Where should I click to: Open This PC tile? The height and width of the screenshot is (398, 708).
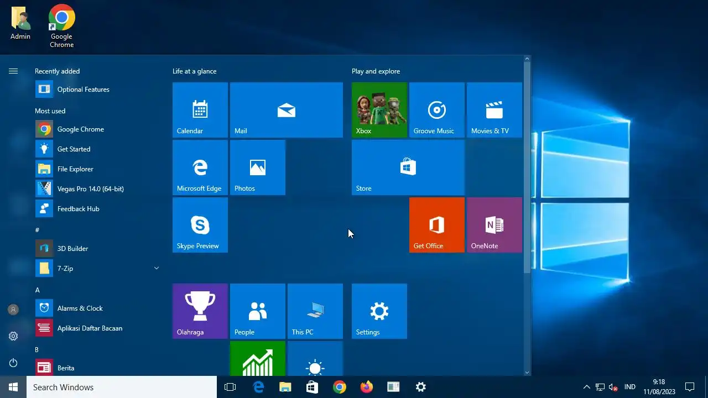tap(315, 311)
